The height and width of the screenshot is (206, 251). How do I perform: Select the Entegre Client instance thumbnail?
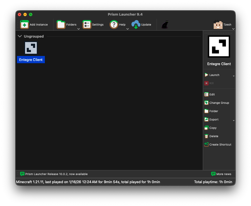click(x=31, y=48)
